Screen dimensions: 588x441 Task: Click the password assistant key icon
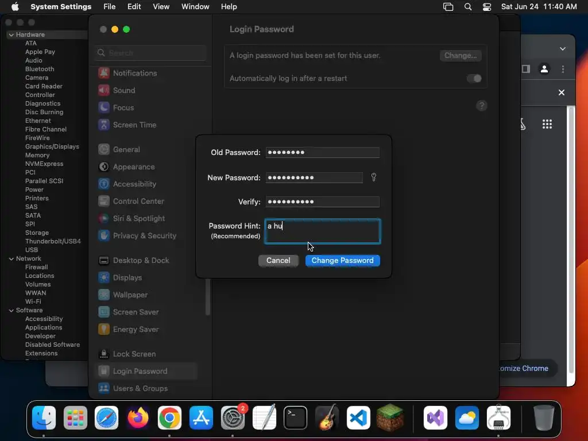pyautogui.click(x=373, y=177)
